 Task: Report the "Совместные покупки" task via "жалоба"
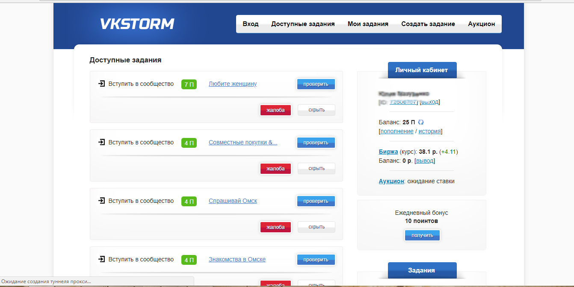(275, 168)
